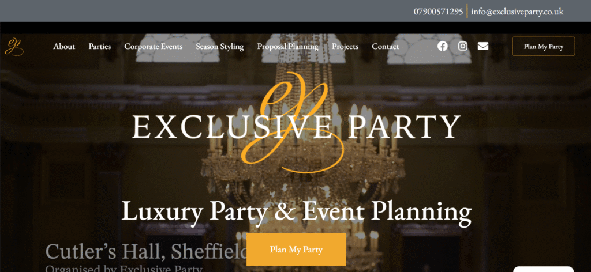Call the phone number 07900571295
The height and width of the screenshot is (272, 591).
439,12
